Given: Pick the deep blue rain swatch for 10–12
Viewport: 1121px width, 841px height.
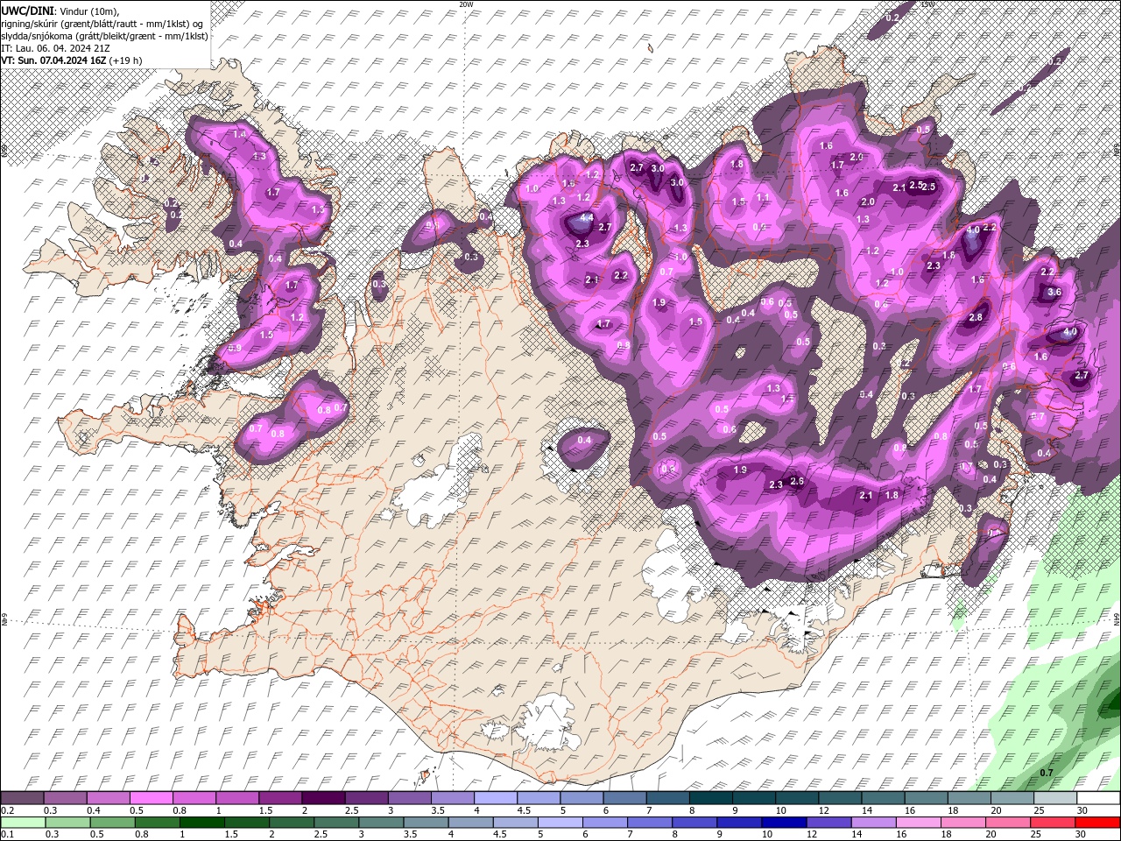Looking at the screenshot, I should pos(783,823).
